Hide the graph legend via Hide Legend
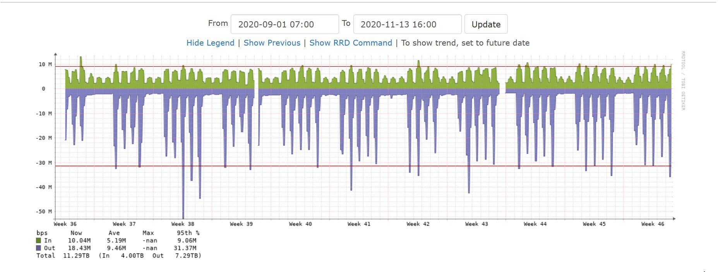725x272 pixels. point(210,43)
